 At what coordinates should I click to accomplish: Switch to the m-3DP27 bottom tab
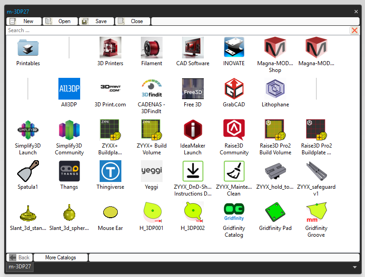tap(20, 267)
